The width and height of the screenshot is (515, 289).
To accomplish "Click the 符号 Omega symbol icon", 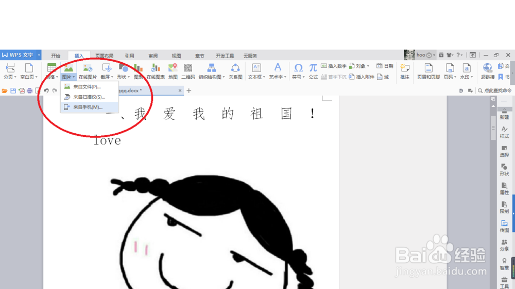I will (x=298, y=68).
